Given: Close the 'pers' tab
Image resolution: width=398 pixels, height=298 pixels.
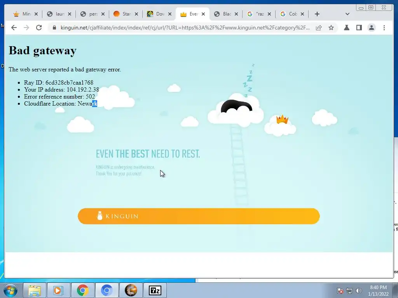Looking at the screenshot, I should tap(103, 14).
